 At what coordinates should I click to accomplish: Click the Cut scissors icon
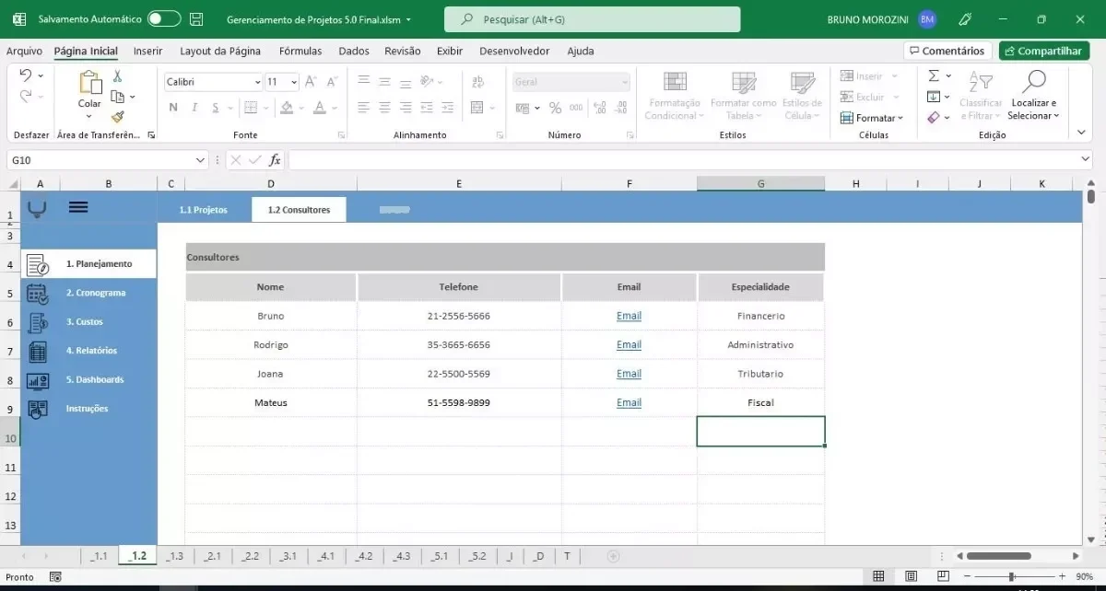pos(118,77)
